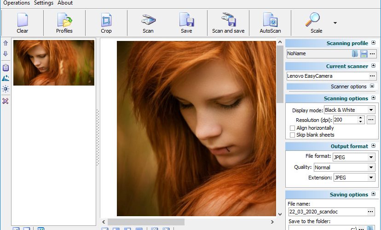Increase Resolution dpi with up arrow
This screenshot has height=230, width=381.
pyautogui.click(x=361, y=118)
